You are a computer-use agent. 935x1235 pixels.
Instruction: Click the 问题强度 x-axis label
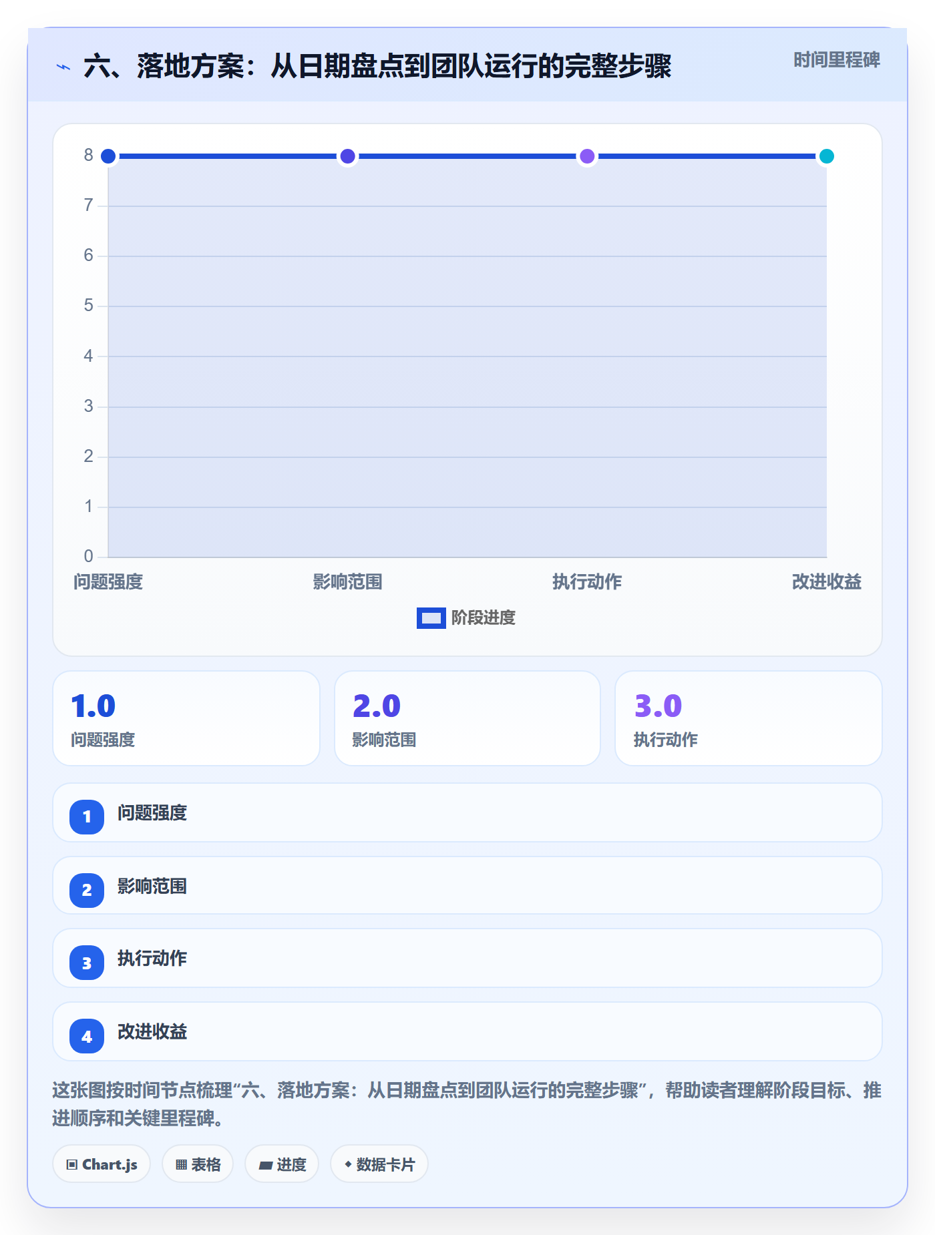pyautogui.click(x=108, y=582)
